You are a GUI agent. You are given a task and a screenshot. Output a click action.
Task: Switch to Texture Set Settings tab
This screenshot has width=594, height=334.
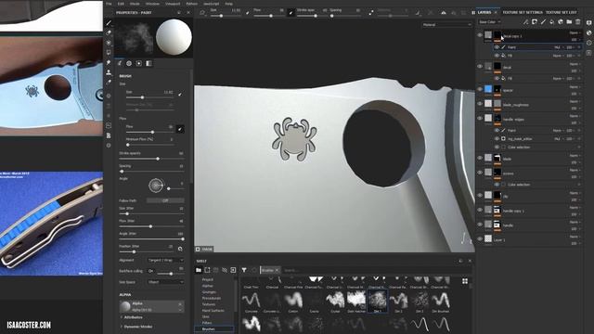point(523,12)
